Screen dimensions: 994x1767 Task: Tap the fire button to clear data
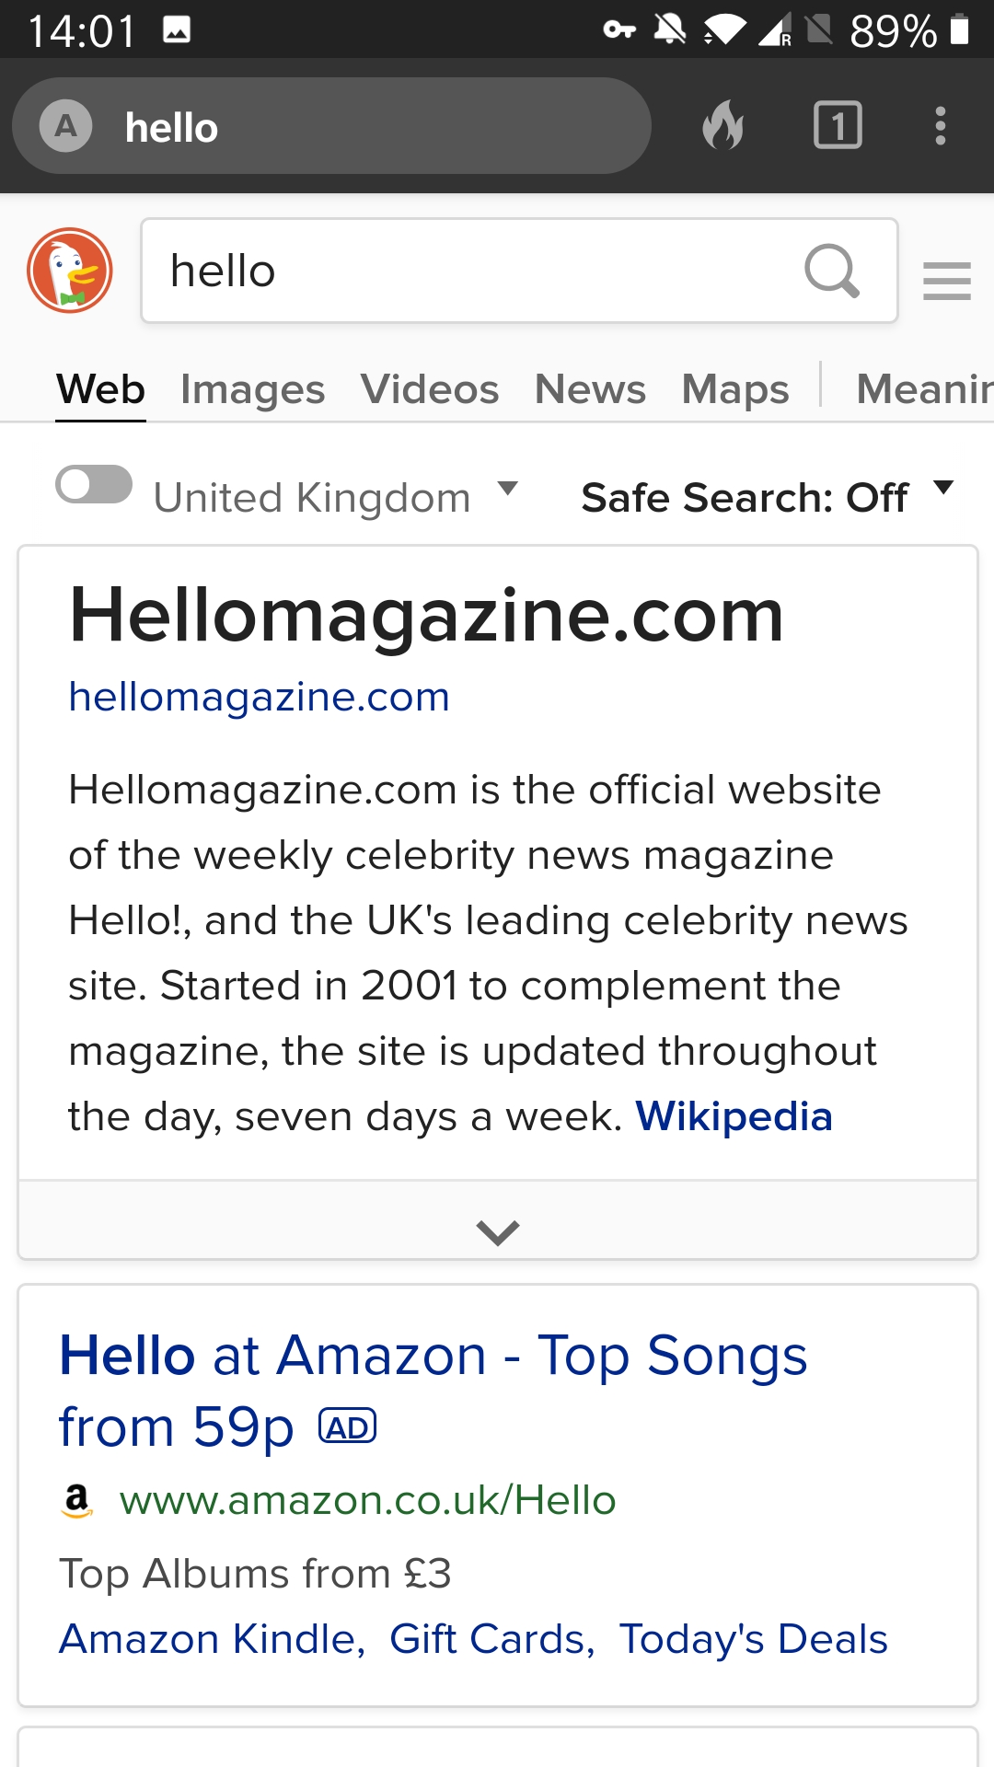pyautogui.click(x=723, y=125)
